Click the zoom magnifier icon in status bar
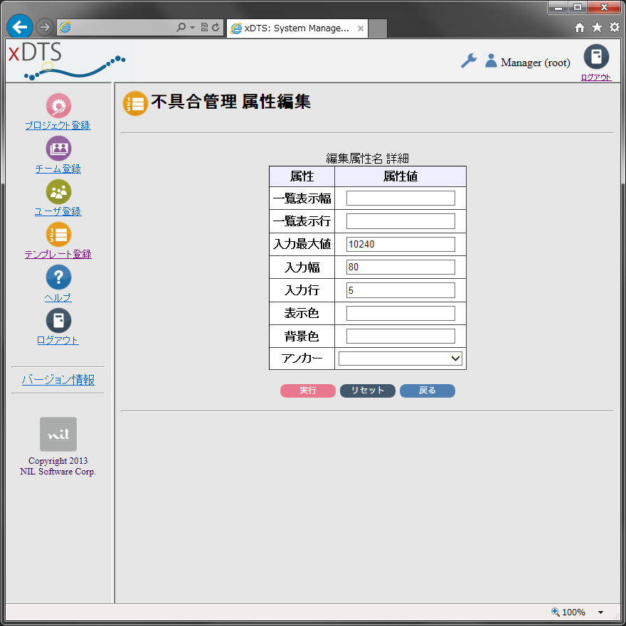 tap(555, 612)
